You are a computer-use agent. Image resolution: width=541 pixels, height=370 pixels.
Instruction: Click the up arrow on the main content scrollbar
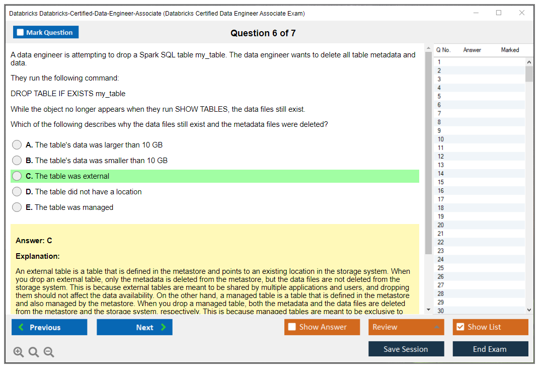tap(428, 47)
